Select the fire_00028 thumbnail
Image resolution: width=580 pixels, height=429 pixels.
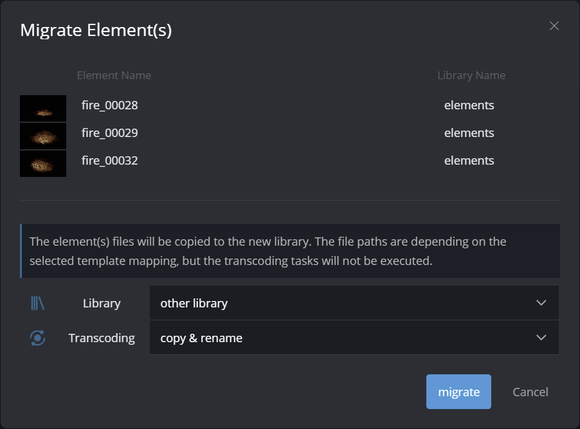click(43, 108)
